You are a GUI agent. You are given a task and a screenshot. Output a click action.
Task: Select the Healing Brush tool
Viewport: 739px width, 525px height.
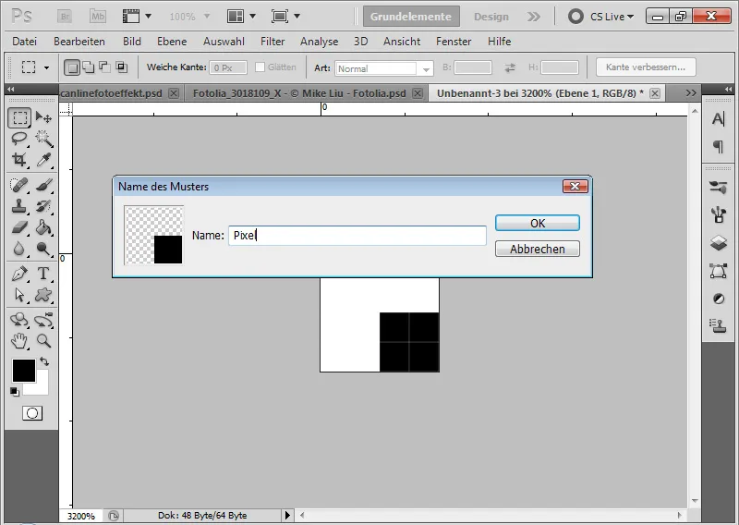click(x=19, y=185)
